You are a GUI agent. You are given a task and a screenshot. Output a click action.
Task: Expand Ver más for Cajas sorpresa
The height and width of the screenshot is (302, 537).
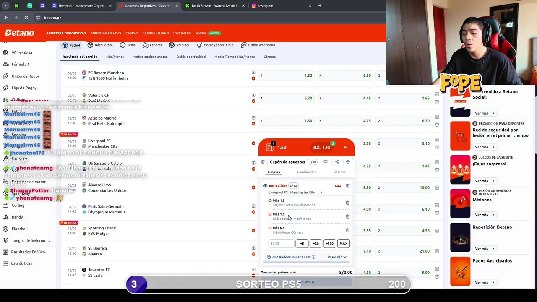[x=485, y=181]
